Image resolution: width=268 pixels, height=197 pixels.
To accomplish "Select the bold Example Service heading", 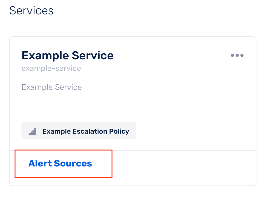I will tap(67, 55).
